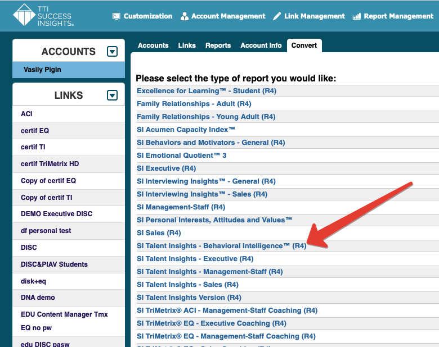Viewport: 439px width, 347px height.
Task: Switch to the Accounts tab
Action: (153, 45)
